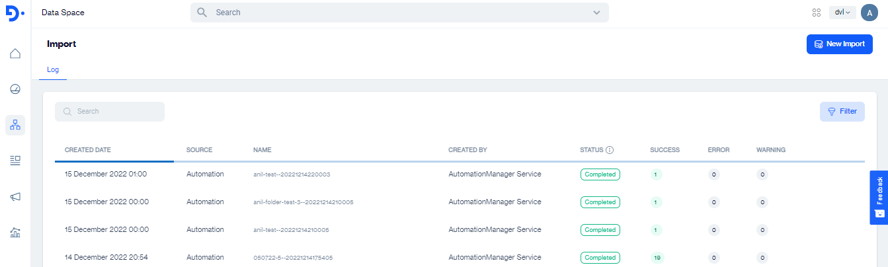888x267 pixels.
Task: Expand the top search bar dropdown chevron
Action: pyautogui.click(x=596, y=13)
